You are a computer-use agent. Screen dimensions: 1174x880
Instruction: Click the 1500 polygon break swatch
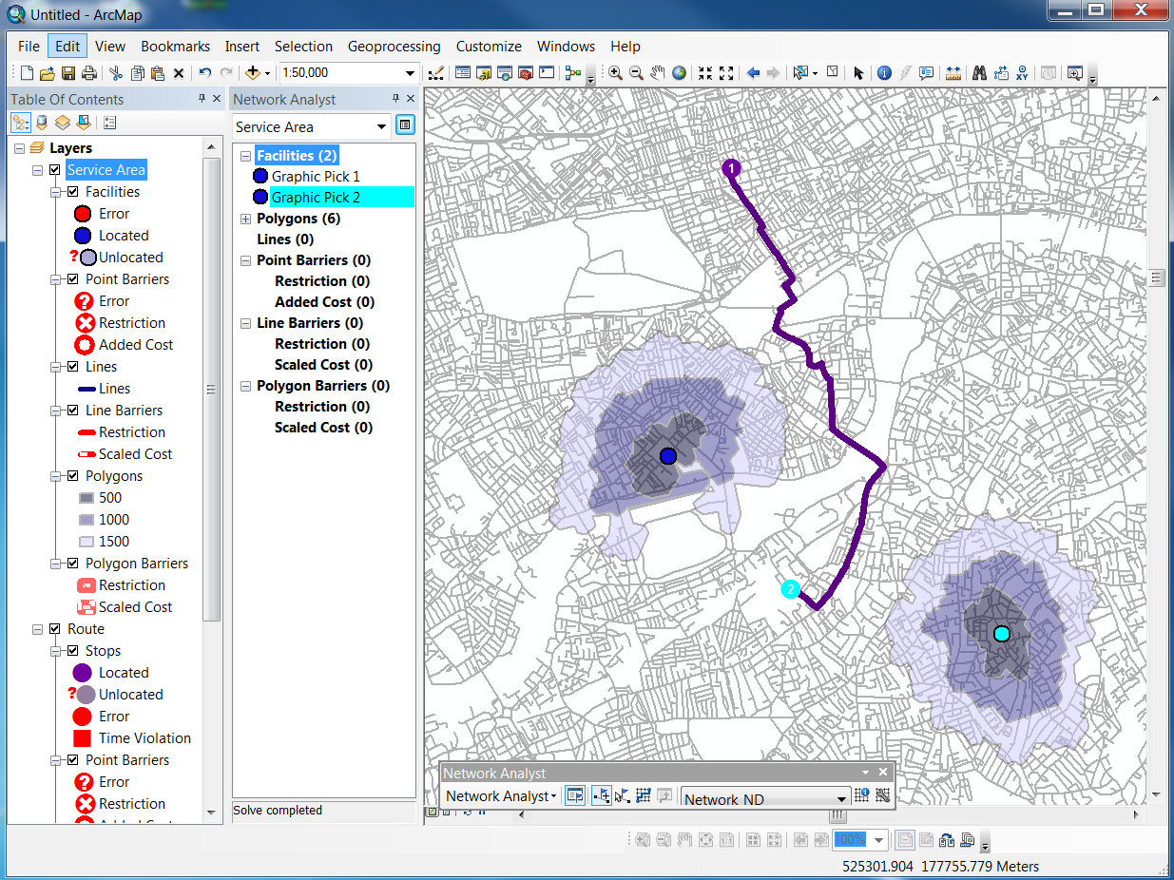[x=86, y=542]
